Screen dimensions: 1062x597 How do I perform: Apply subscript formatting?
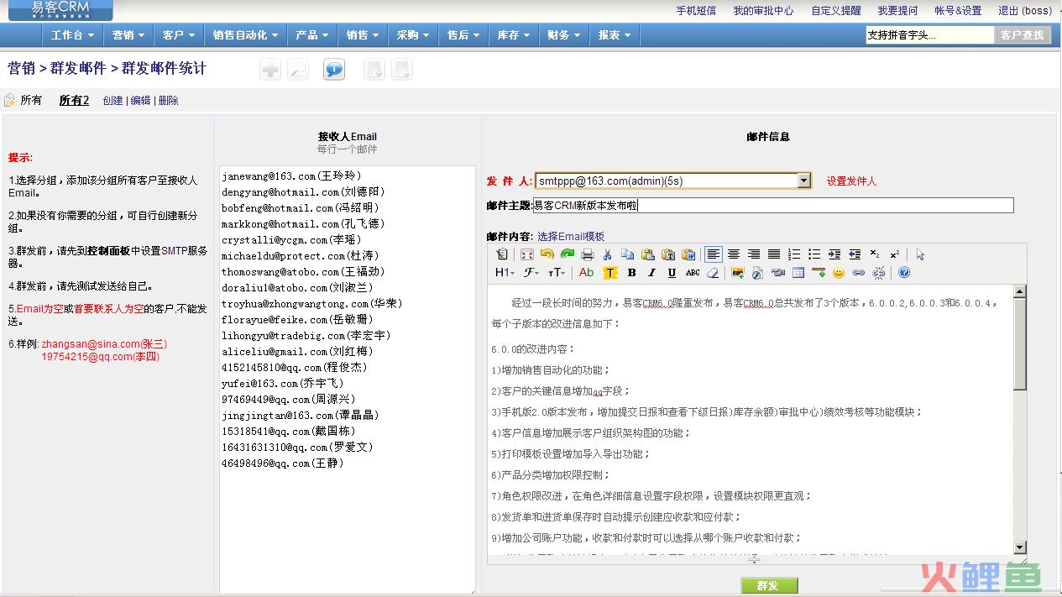pyautogui.click(x=875, y=254)
